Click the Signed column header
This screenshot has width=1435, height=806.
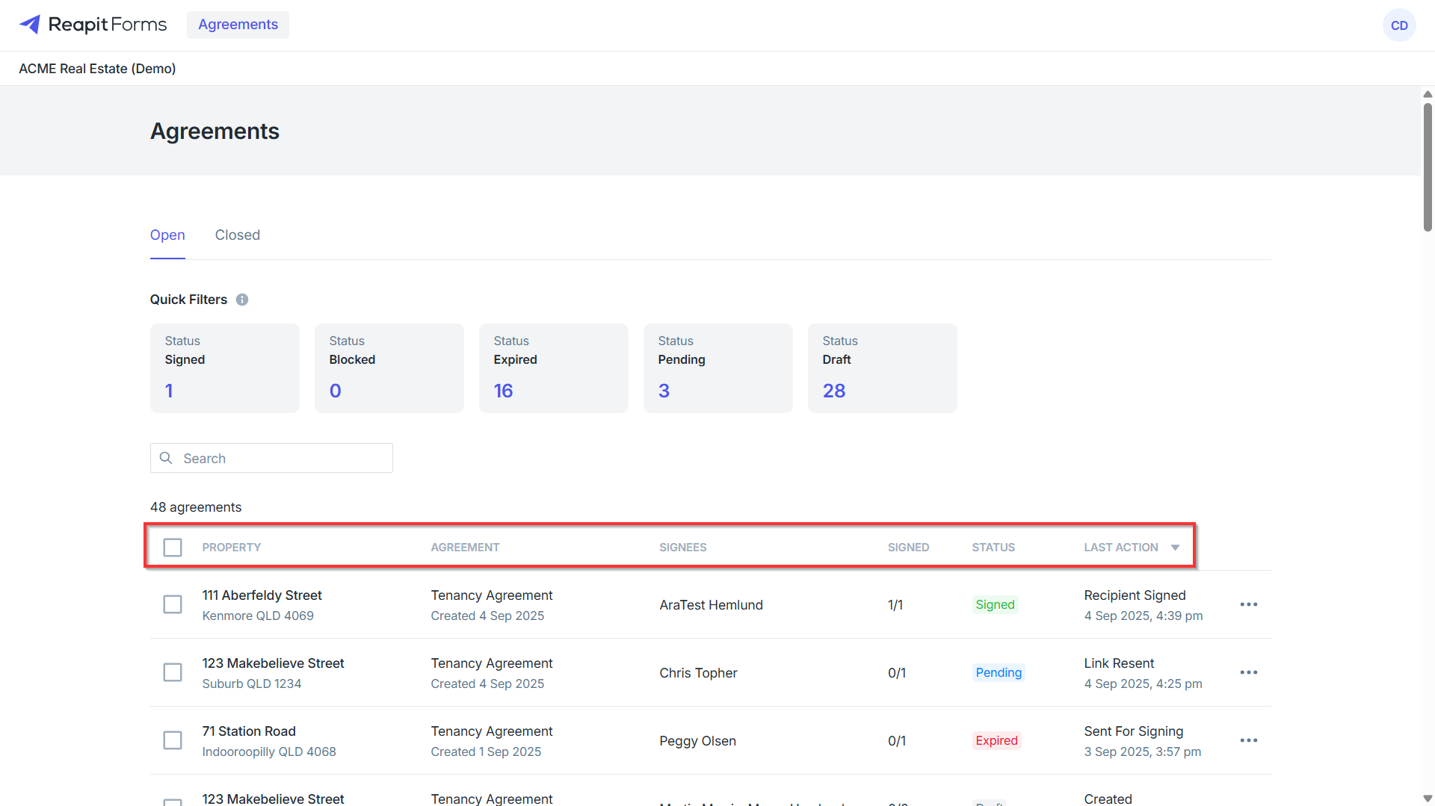[x=908, y=548]
